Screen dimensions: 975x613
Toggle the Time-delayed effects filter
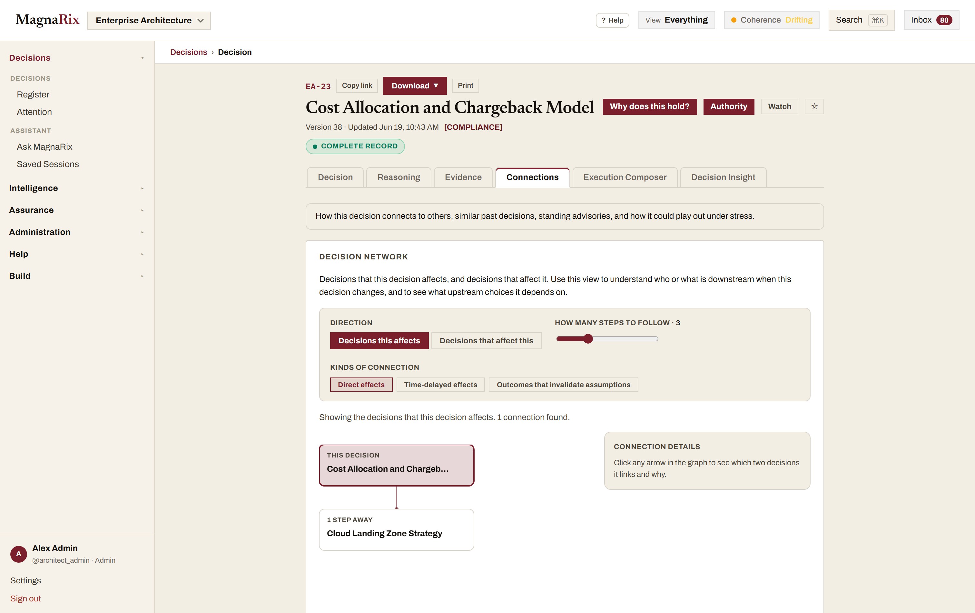click(x=440, y=385)
